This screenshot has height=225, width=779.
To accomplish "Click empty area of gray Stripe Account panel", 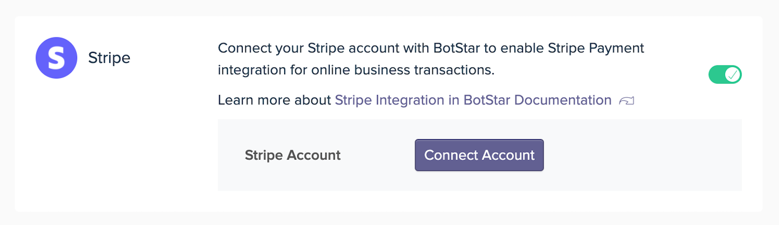I will (641, 155).
